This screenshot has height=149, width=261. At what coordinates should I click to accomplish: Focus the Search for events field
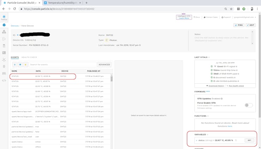tap(62, 65)
